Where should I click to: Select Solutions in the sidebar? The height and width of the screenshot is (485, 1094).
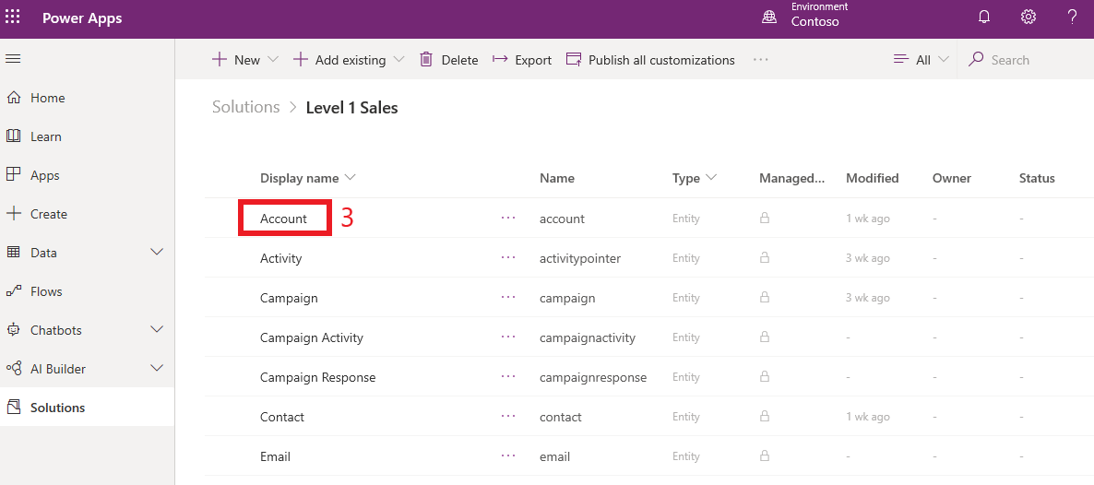88,408
